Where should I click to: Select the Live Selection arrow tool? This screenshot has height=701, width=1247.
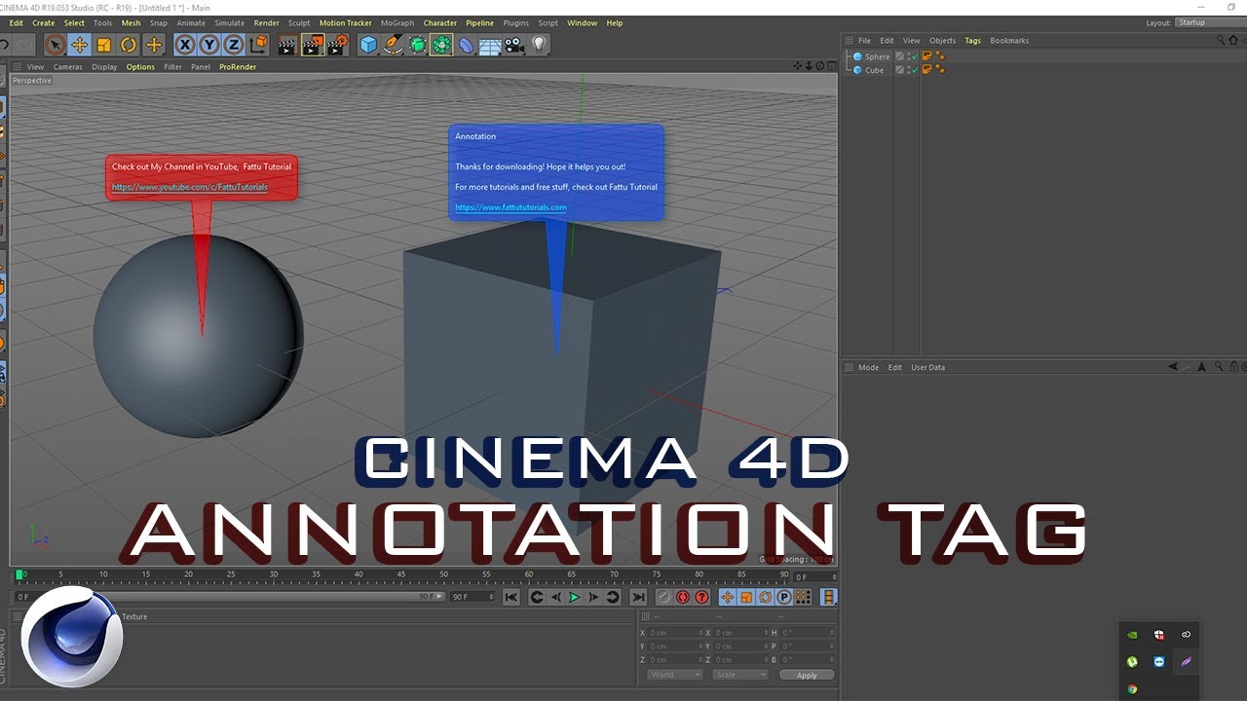56,45
